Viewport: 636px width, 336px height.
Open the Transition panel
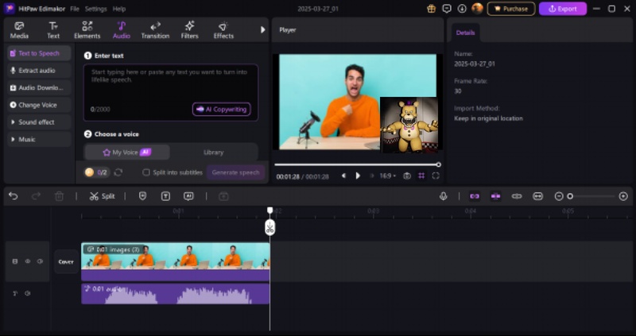155,30
